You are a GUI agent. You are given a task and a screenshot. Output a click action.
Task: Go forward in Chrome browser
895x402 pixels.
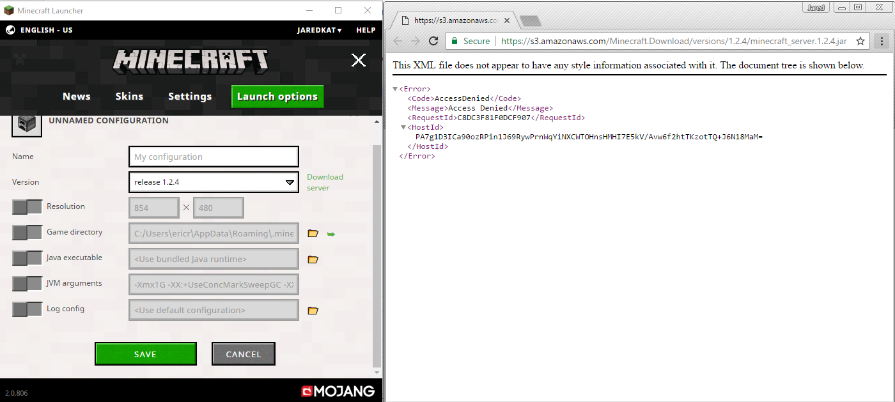click(x=416, y=41)
